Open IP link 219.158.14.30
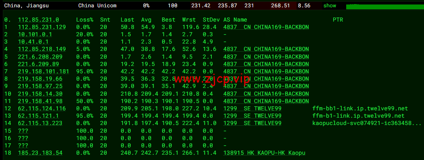424x160 pixels. [x=40, y=94]
